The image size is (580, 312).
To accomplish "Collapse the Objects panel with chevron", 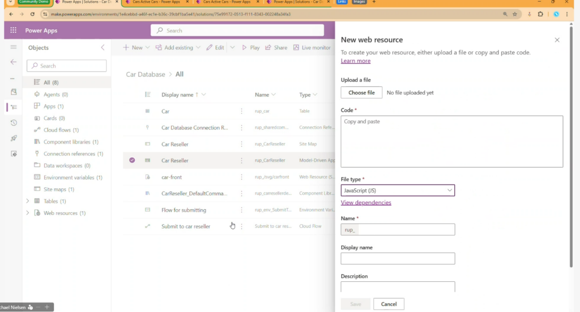I will click(103, 48).
